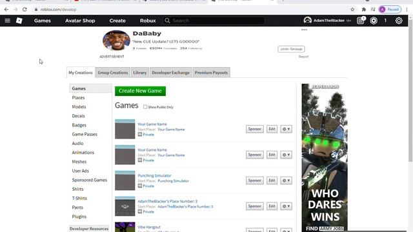413x232 pixels.
Task: Open Robux in navbar
Action: [148, 21]
